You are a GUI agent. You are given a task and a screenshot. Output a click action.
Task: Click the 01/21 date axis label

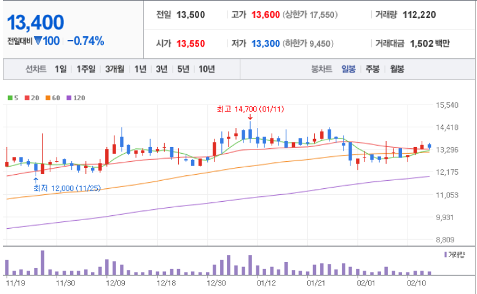tap(317, 283)
